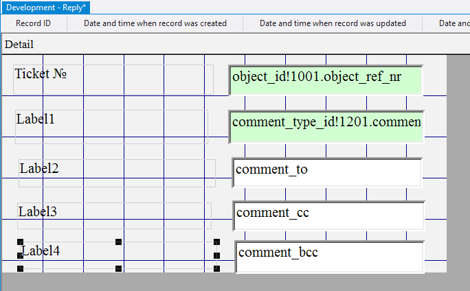Click the record created date column header
Screen dimensions: 470x291
[155, 23]
